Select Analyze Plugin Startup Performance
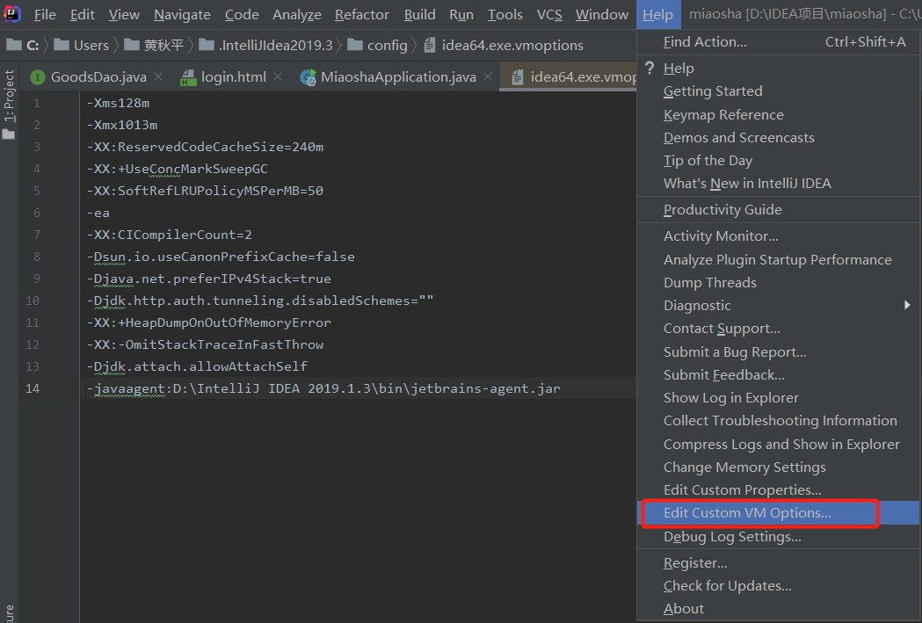This screenshot has width=922, height=623. tap(779, 259)
